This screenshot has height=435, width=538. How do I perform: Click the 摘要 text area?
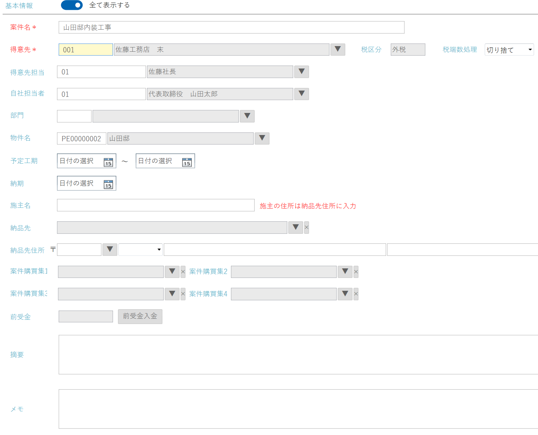pos(298,355)
